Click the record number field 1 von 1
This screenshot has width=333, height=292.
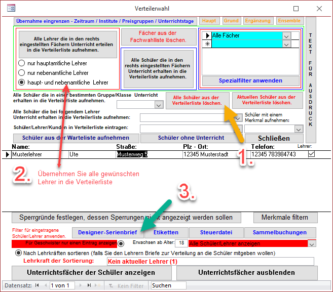tap(62, 285)
